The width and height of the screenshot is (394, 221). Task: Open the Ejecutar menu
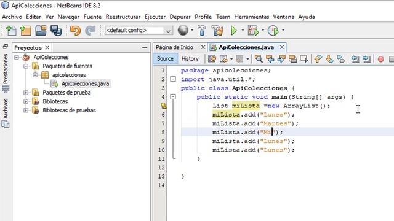[155, 17]
